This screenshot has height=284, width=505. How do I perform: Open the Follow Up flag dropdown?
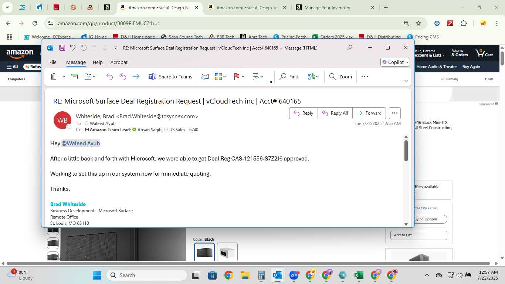tap(239, 77)
